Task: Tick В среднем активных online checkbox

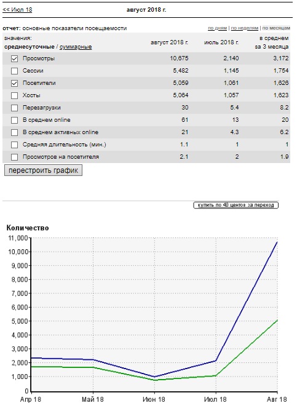Action: (14, 132)
